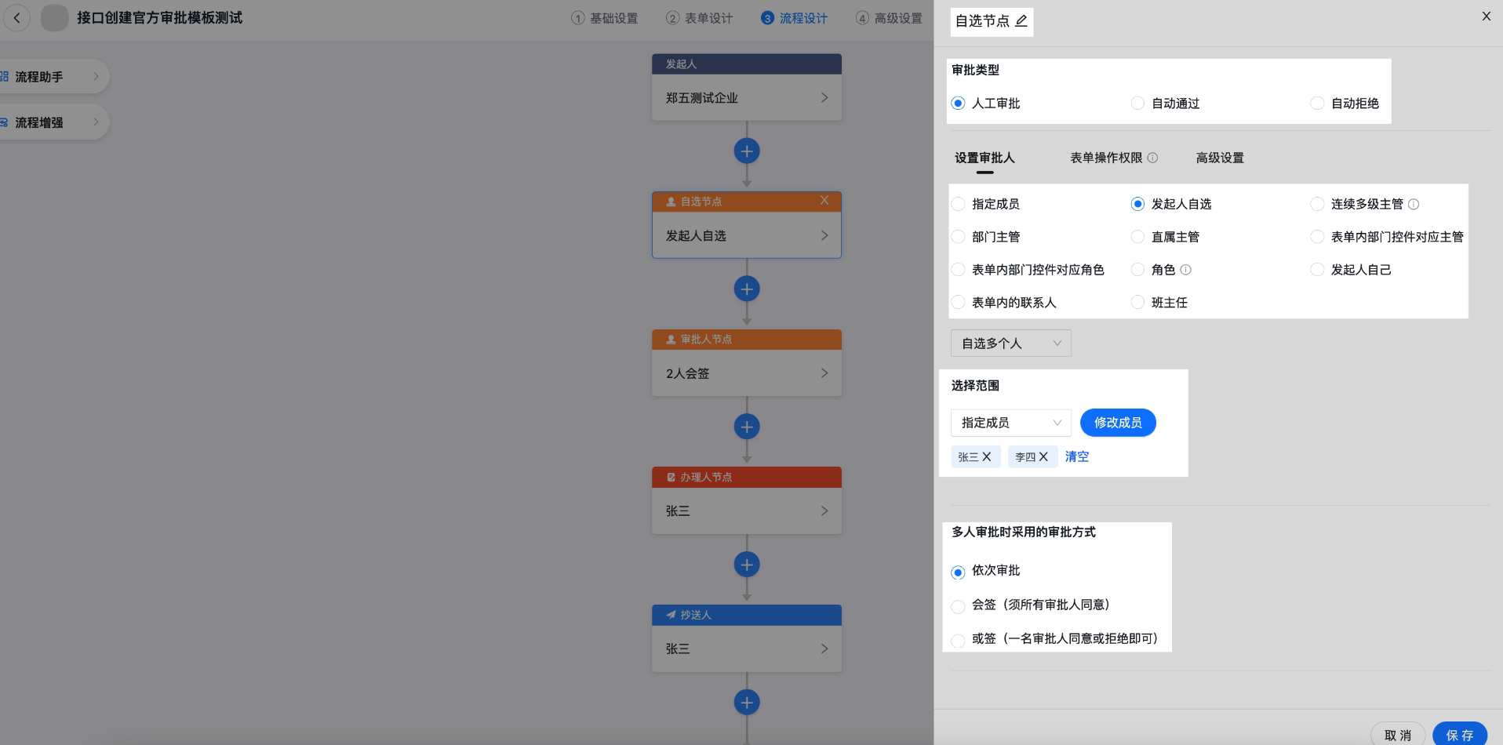Show info about 表单操作权限
Screen dimensions: 1503x745
pyautogui.click(x=1152, y=158)
